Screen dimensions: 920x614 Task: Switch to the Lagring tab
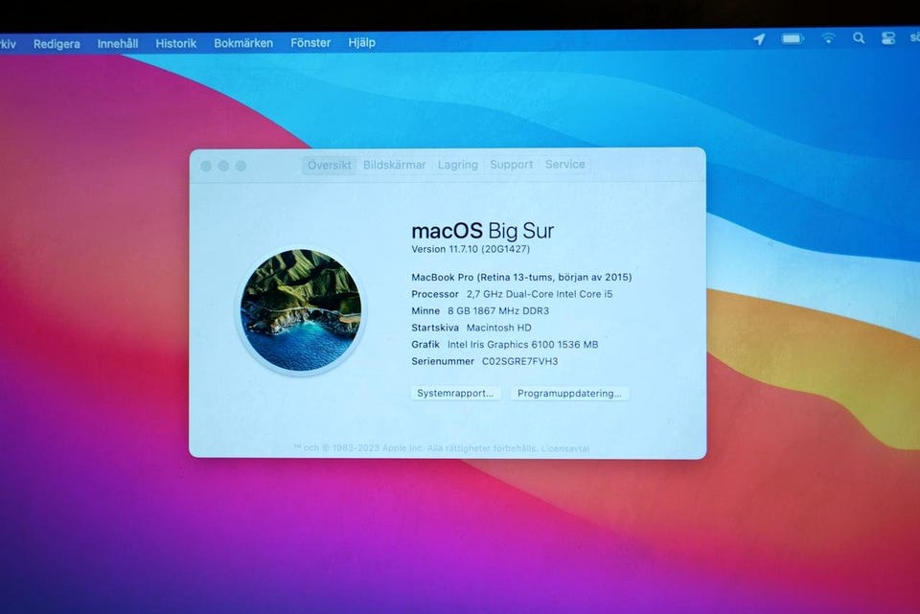pos(458,165)
